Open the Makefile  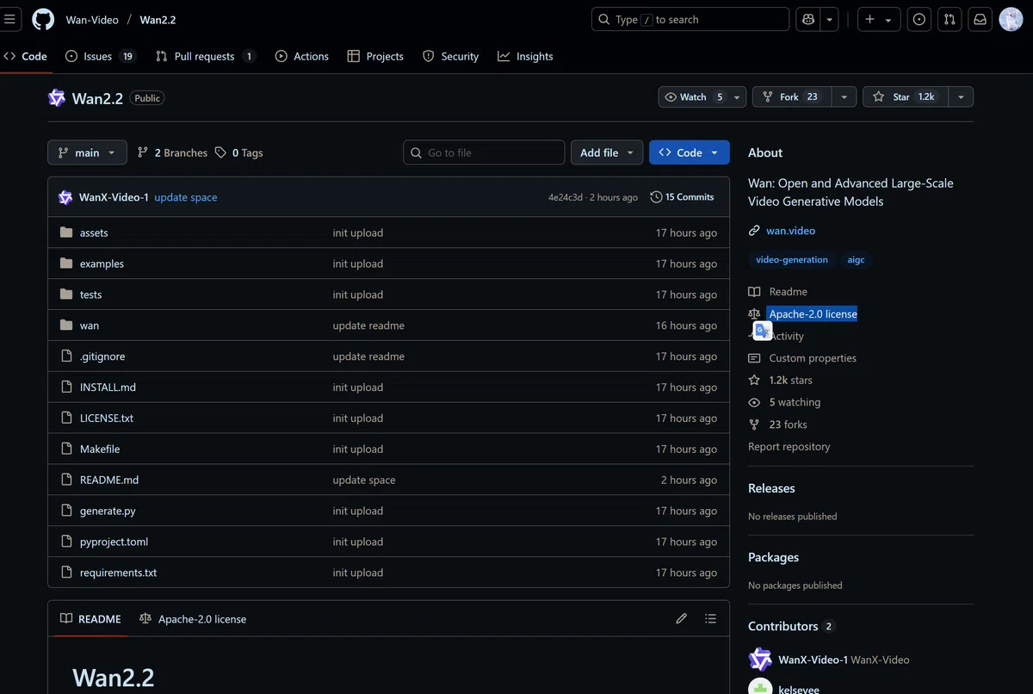coord(100,449)
